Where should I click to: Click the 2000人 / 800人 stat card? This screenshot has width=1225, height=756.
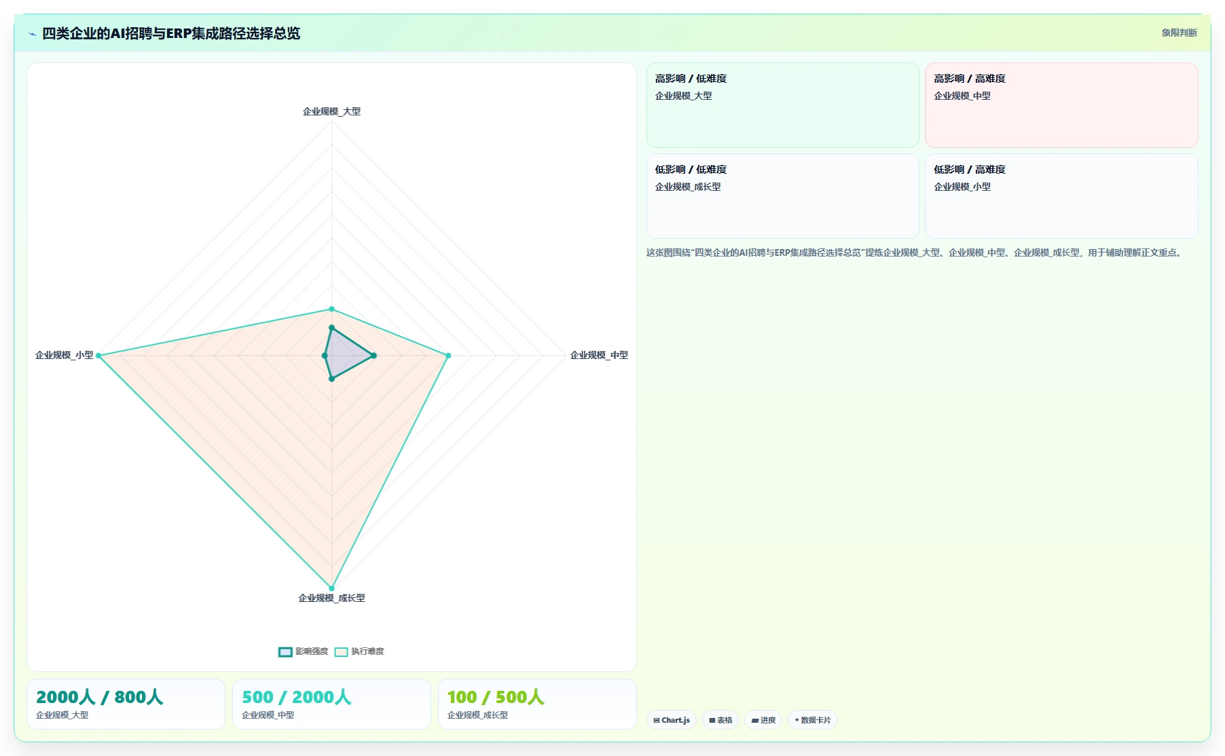point(126,704)
